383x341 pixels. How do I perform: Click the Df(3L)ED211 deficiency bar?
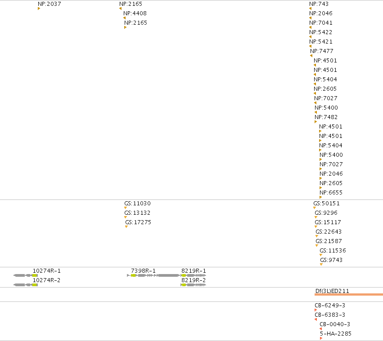pos(349,295)
